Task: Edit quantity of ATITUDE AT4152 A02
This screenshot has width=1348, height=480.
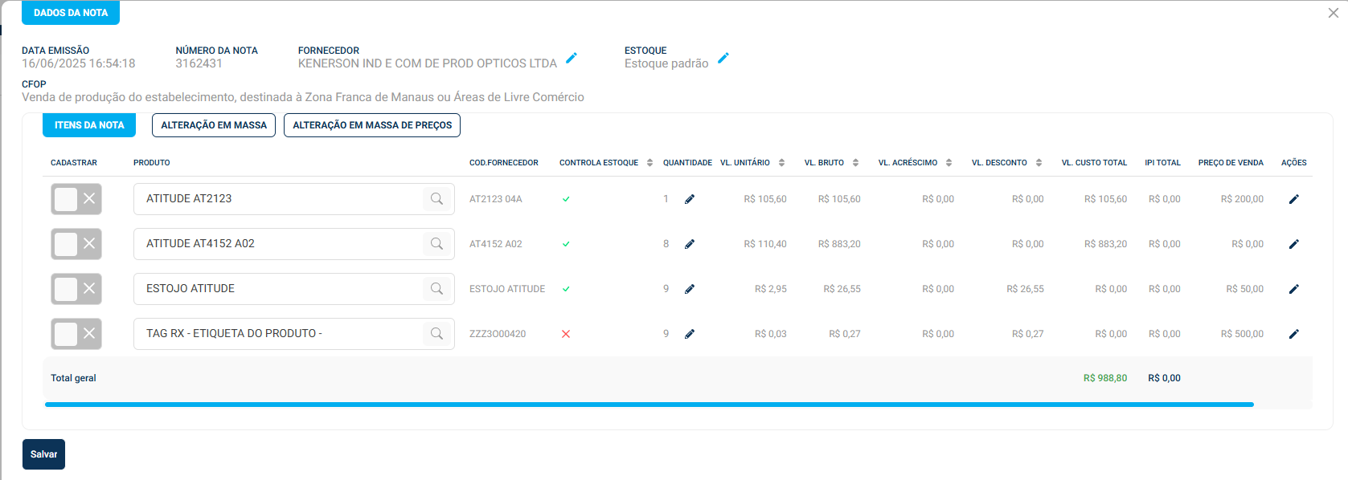Action: (x=690, y=244)
